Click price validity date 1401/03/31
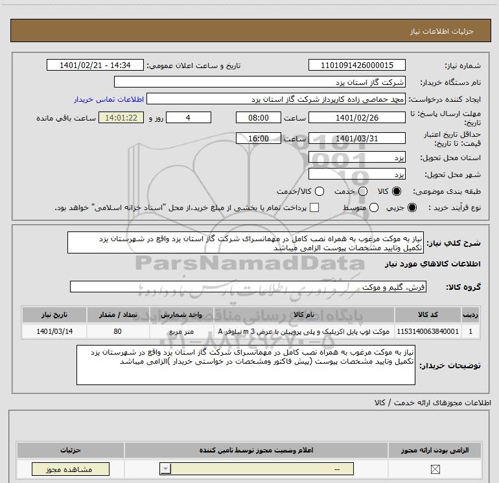 (x=356, y=138)
